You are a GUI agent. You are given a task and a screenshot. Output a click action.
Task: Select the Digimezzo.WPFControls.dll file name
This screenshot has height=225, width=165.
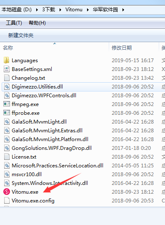[x=44, y=96]
